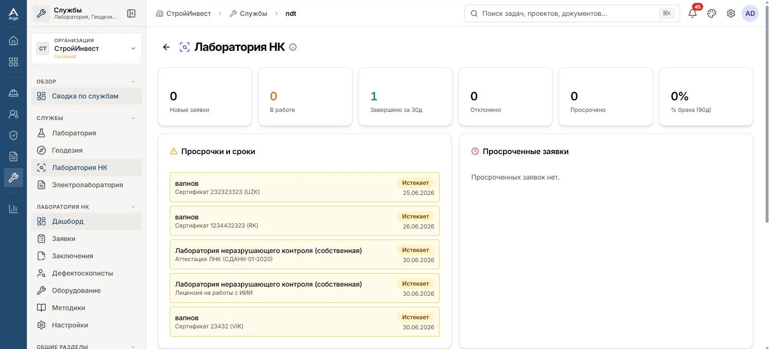Click the Просроченные заявки heading
This screenshot has height=349, width=769.
point(526,151)
